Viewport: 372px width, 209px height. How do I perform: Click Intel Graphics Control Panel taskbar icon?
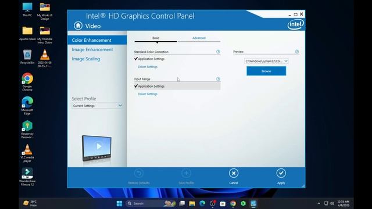[x=253, y=203]
